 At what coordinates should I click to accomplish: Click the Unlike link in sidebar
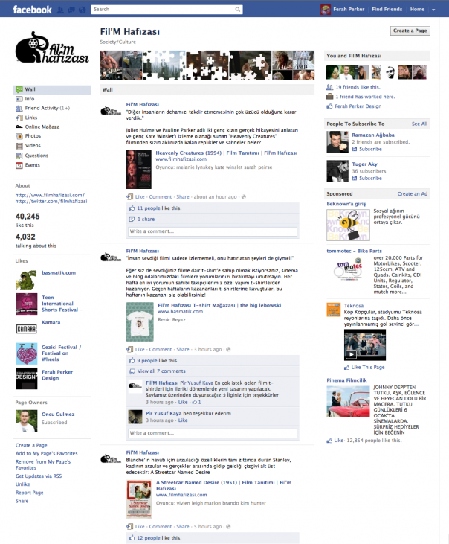coord(22,484)
